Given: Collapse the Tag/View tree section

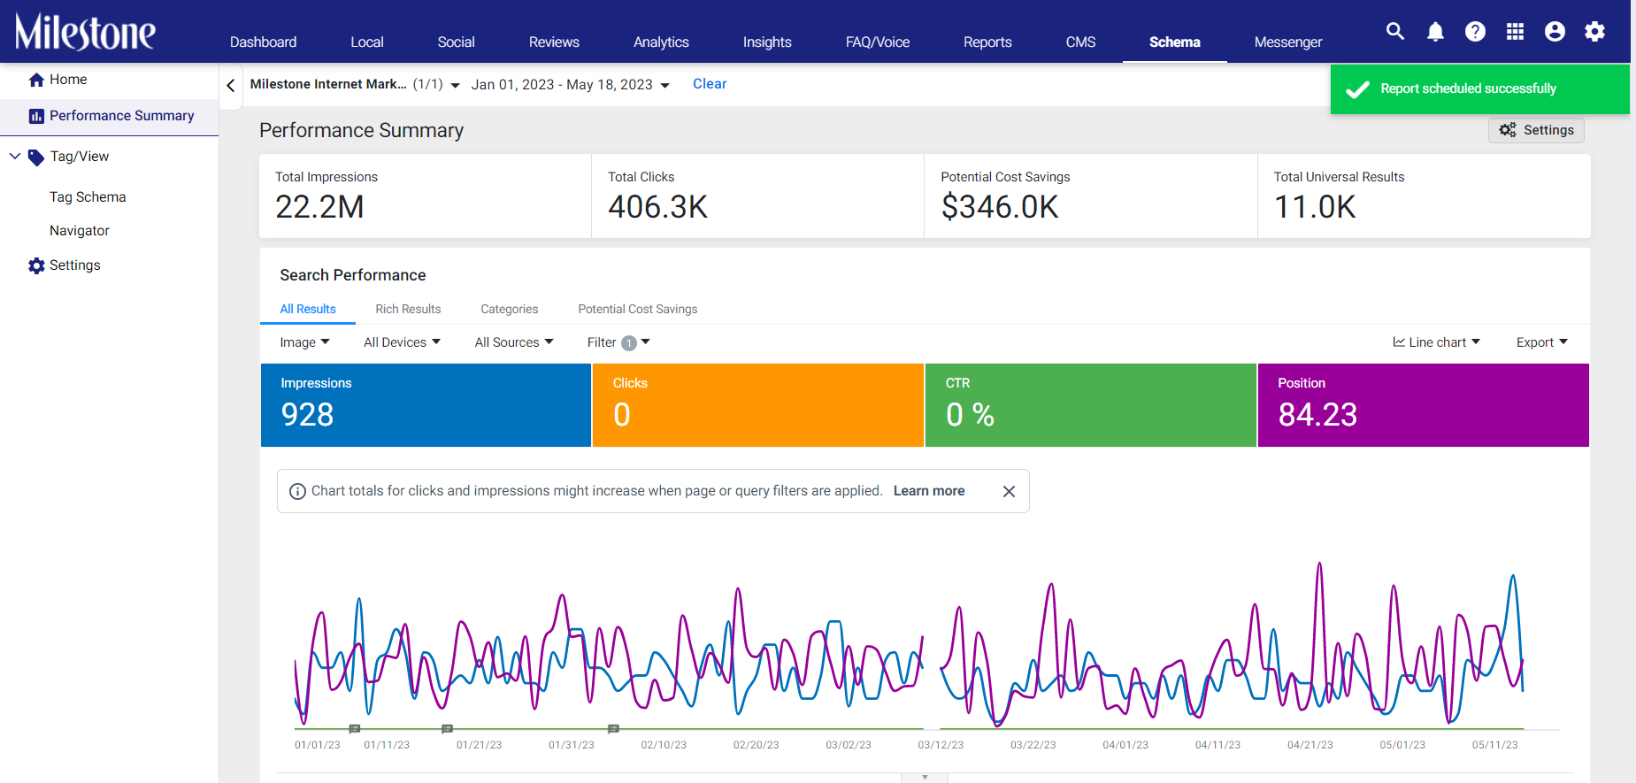Looking at the screenshot, I should tap(15, 157).
